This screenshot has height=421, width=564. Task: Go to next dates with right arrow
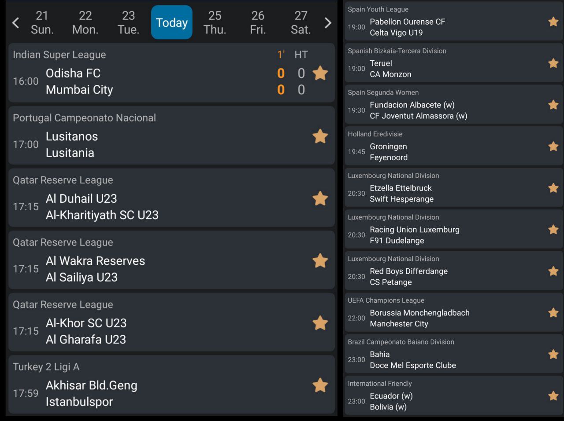327,22
